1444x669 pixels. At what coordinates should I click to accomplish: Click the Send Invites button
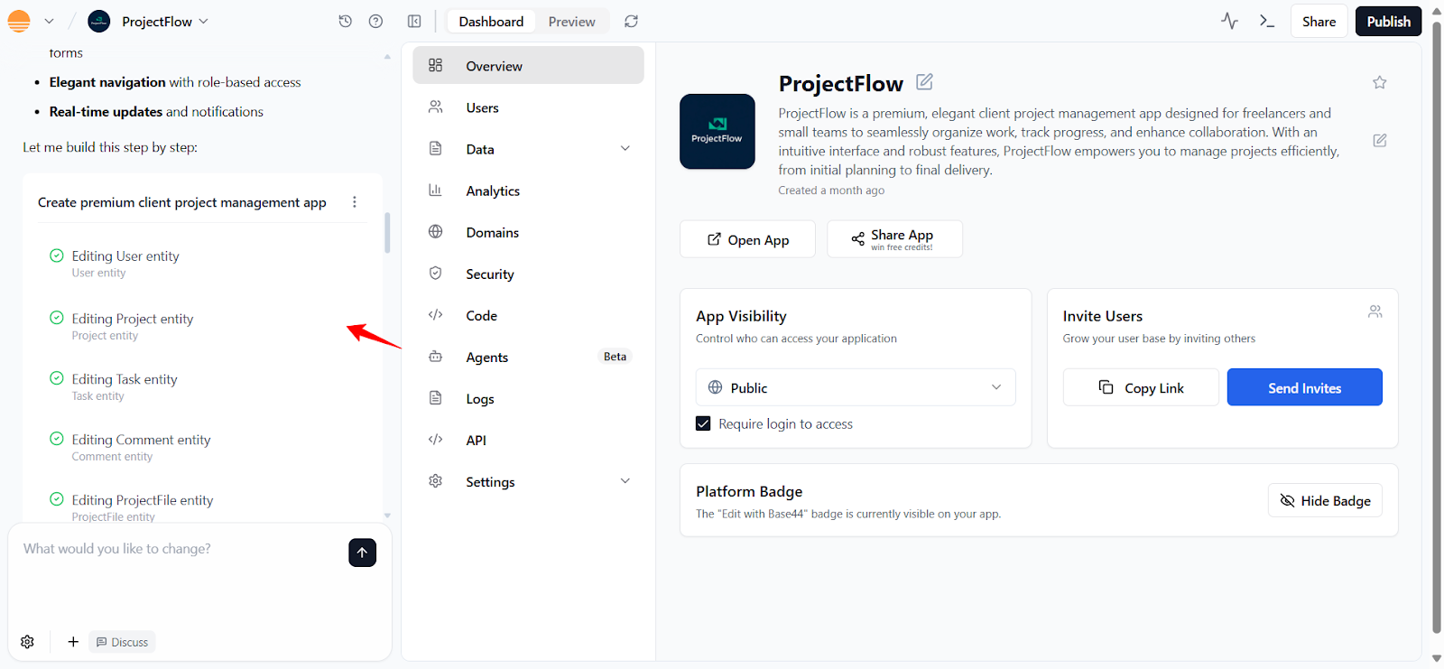click(x=1304, y=387)
